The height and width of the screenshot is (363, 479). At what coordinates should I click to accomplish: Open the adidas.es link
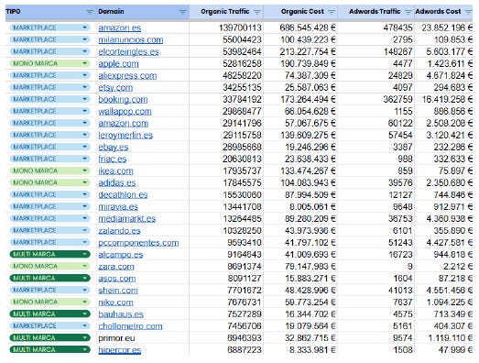pos(117,183)
